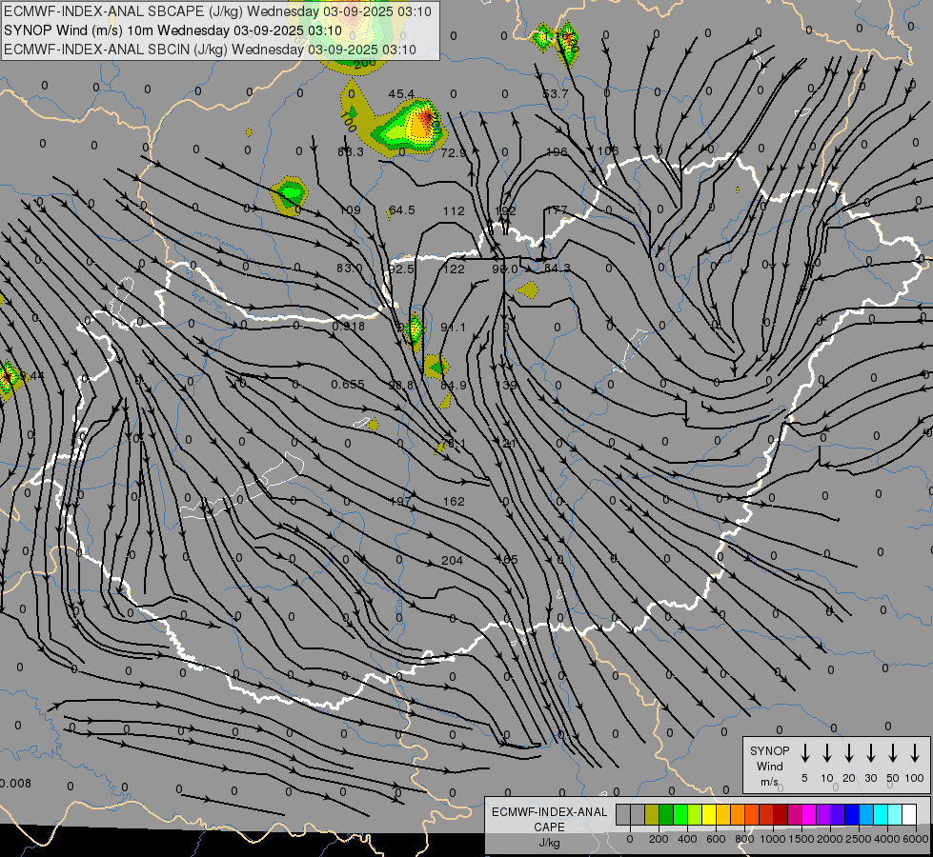Click the map value 84.3
933x857 pixels.
557,269
